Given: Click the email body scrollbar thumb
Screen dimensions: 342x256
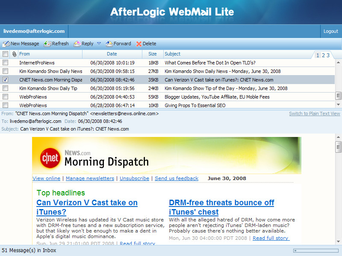Looking at the screenshot, I should point(338,147).
